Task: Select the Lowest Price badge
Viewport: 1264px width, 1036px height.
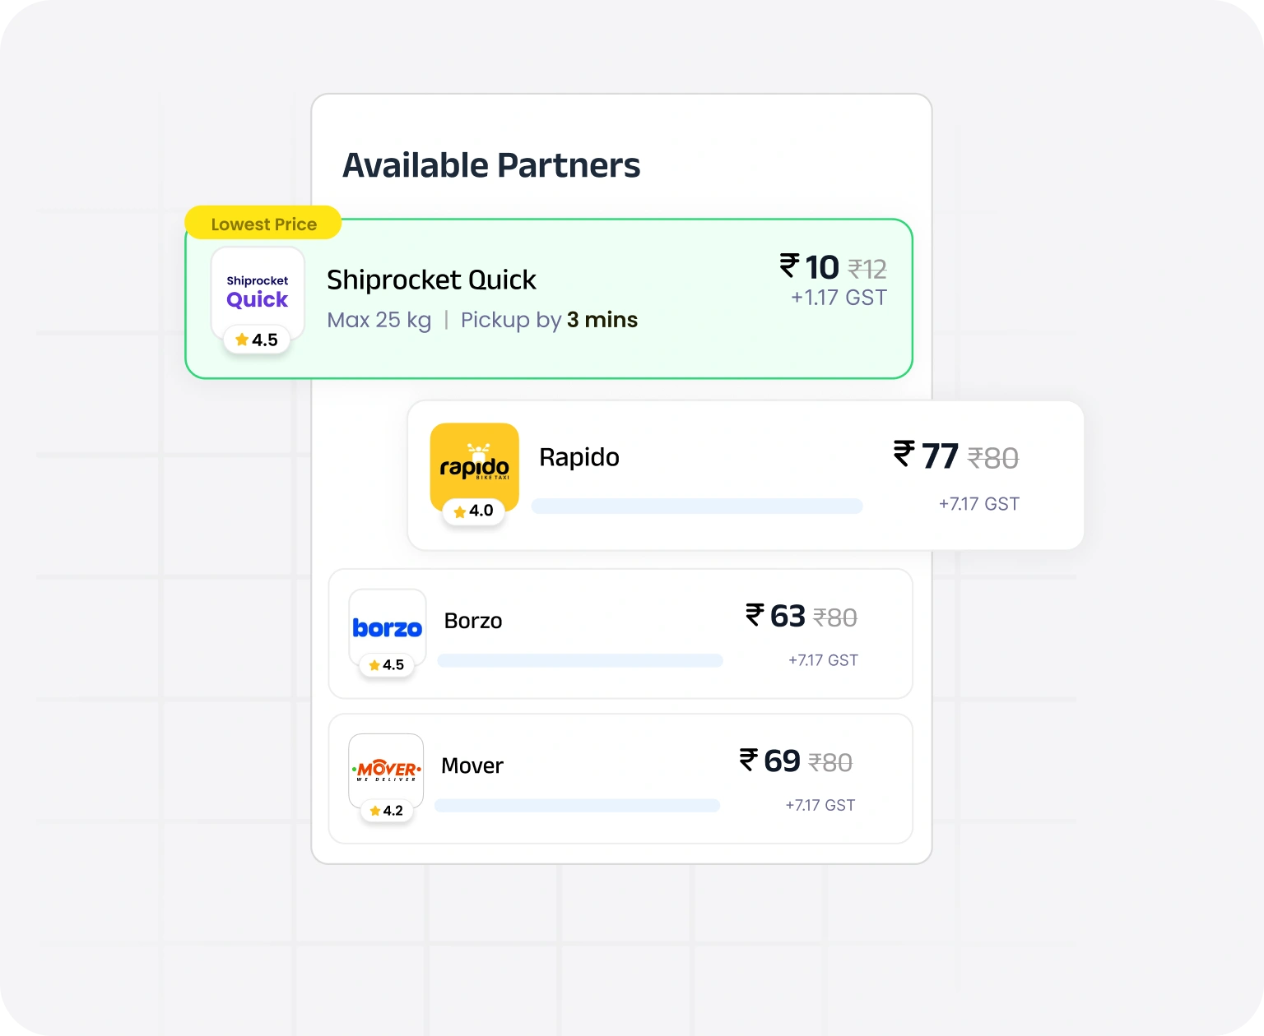Action: tap(263, 224)
